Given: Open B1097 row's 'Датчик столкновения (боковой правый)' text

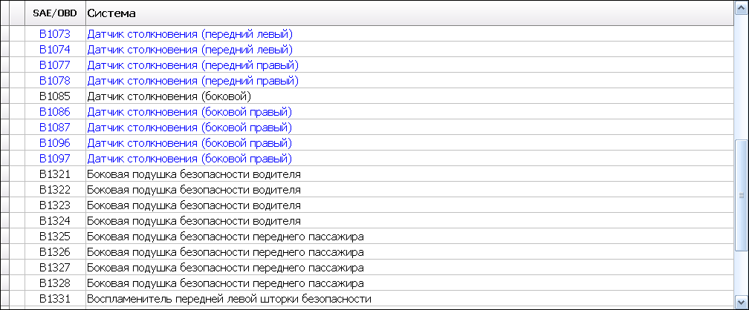Looking at the screenshot, I should tap(189, 159).
